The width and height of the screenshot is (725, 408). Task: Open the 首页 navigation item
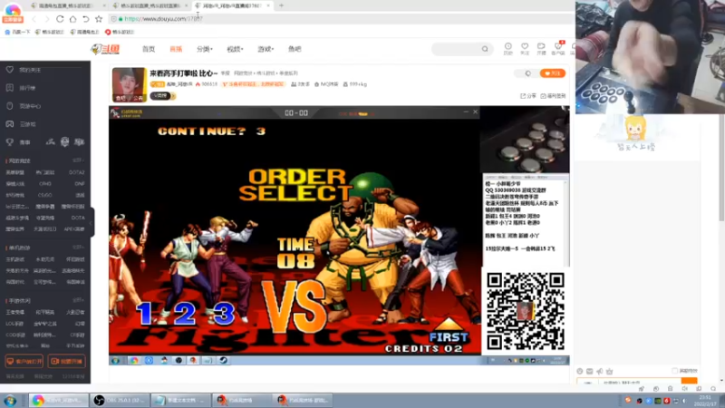(149, 49)
